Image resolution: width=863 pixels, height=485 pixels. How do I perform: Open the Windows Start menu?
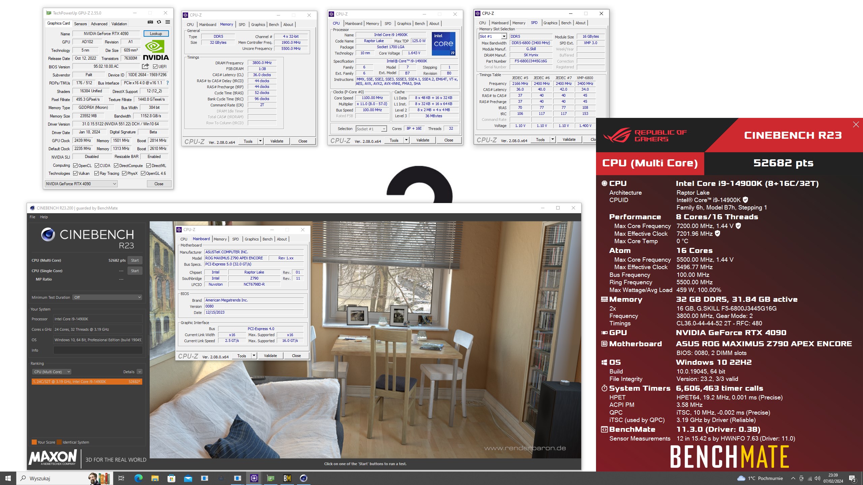click(x=8, y=478)
